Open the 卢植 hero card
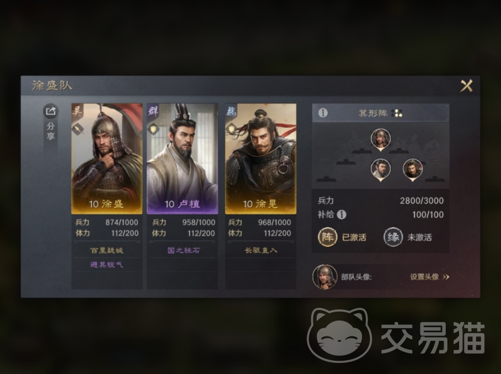 tap(183, 159)
